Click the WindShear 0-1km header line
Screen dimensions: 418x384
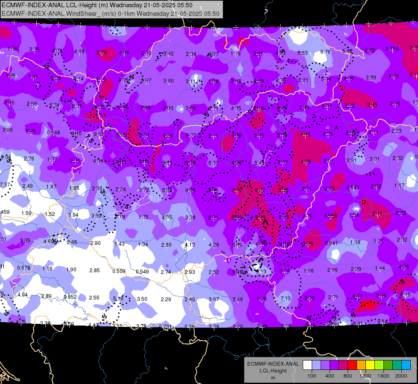[111, 14]
